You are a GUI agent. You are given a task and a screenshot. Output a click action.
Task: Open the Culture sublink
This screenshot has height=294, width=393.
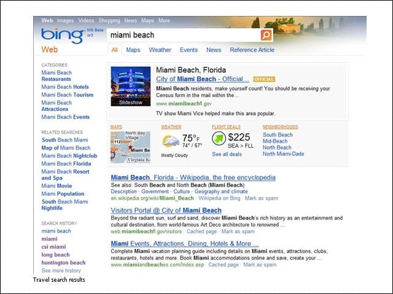(182, 192)
